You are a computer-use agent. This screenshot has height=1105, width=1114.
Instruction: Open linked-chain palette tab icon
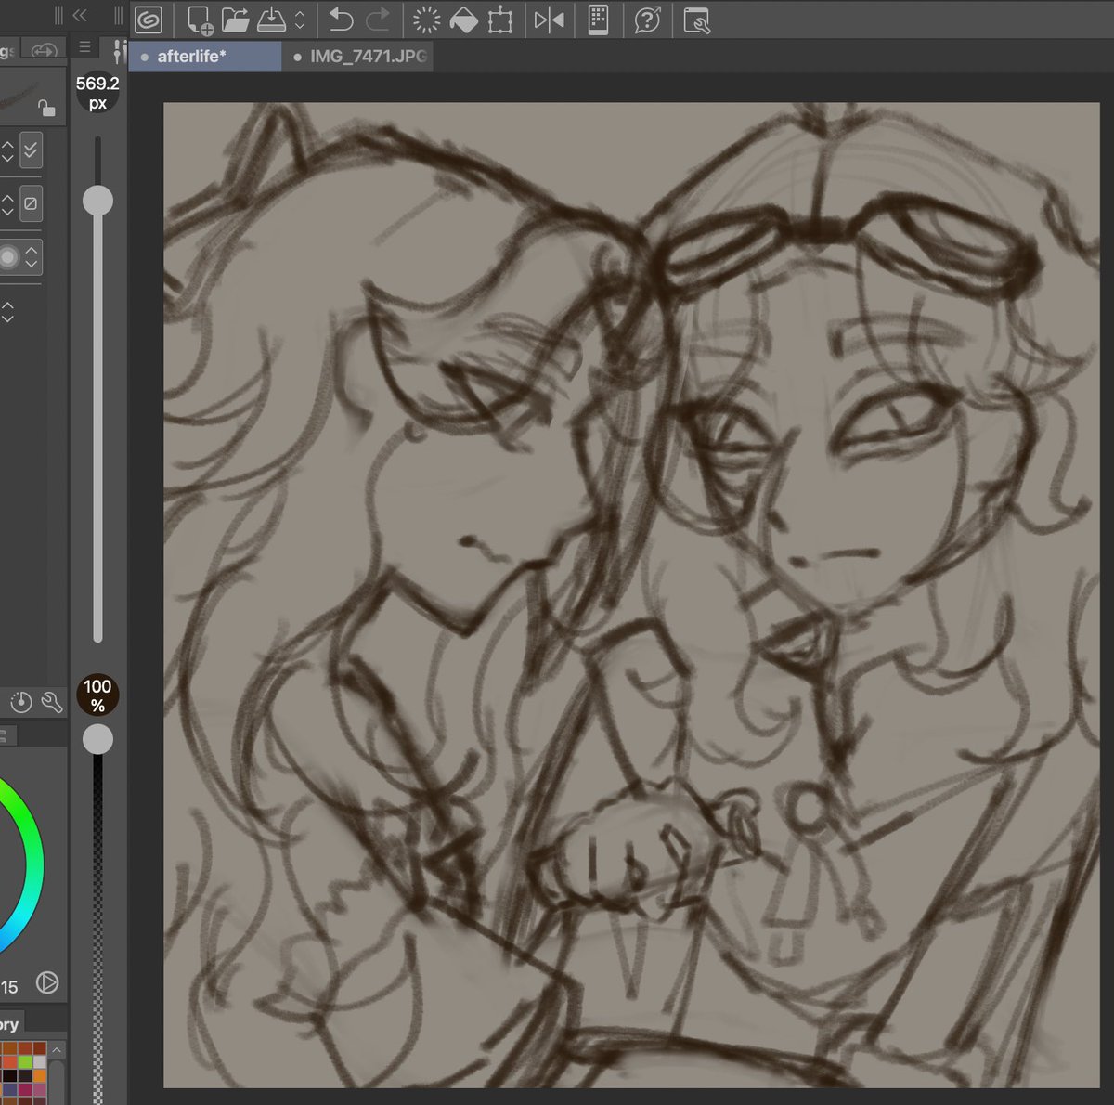[44, 51]
